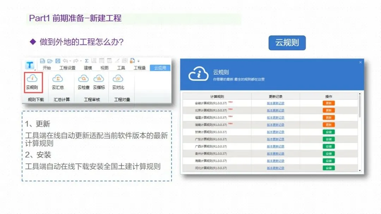
Task: Select the 广东计算规则(R1.0.0.37) row text
Action: pos(211,139)
